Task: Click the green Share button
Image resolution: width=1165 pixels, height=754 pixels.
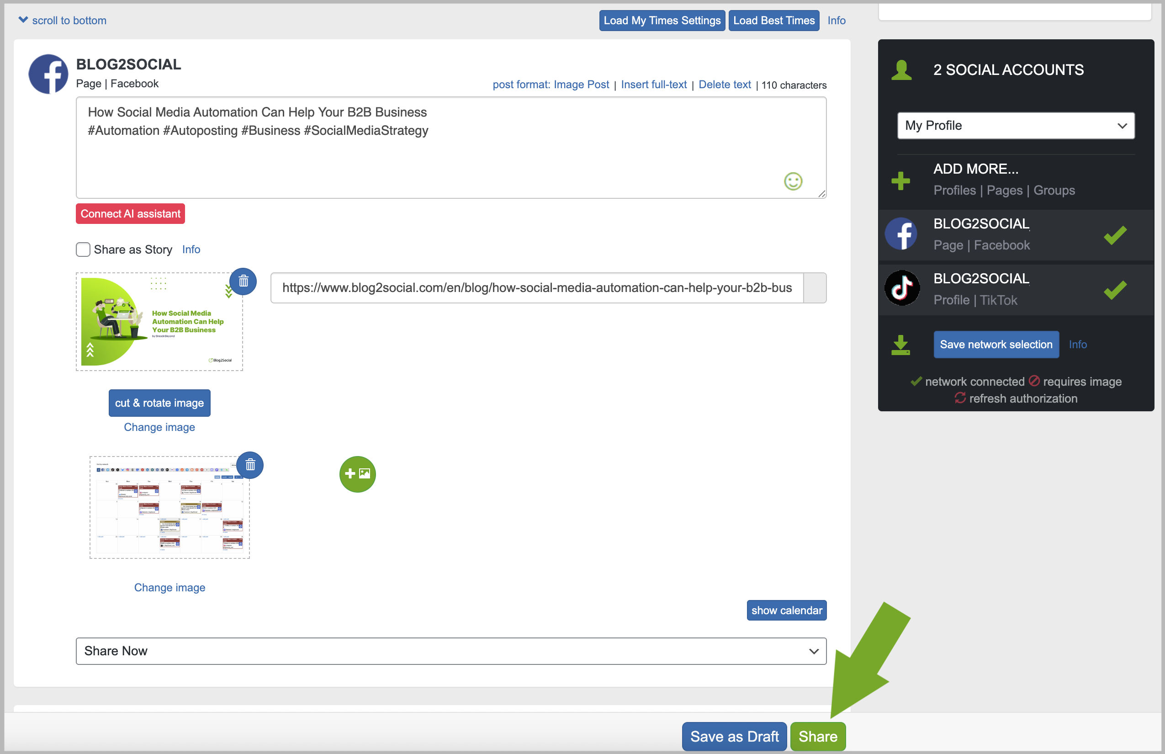Action: coord(817,736)
